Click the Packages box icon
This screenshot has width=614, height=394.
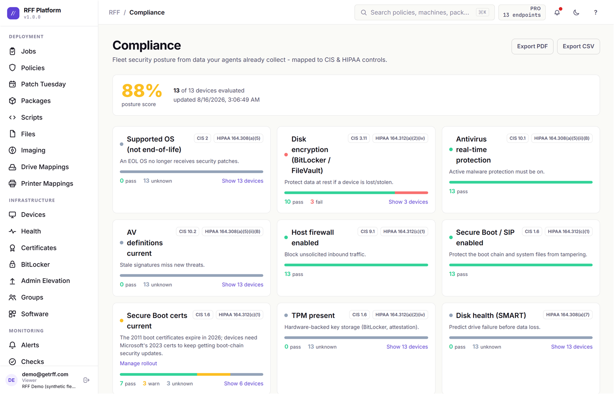click(12, 101)
